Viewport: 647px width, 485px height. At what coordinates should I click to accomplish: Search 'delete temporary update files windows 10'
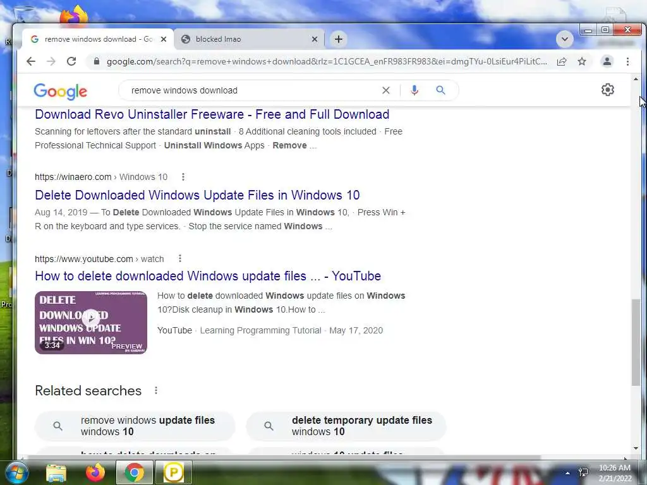(346, 426)
